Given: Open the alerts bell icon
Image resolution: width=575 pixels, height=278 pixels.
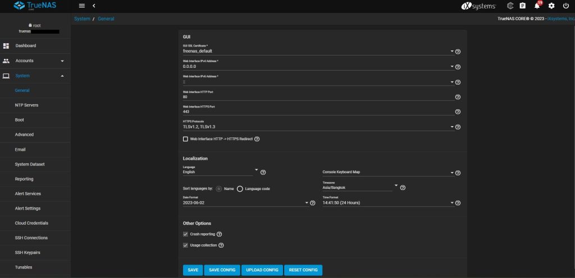Looking at the screenshot, I should [537, 6].
